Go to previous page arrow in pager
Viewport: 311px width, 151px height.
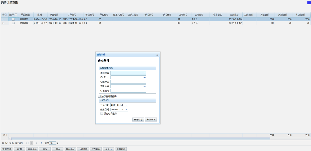(26, 143)
